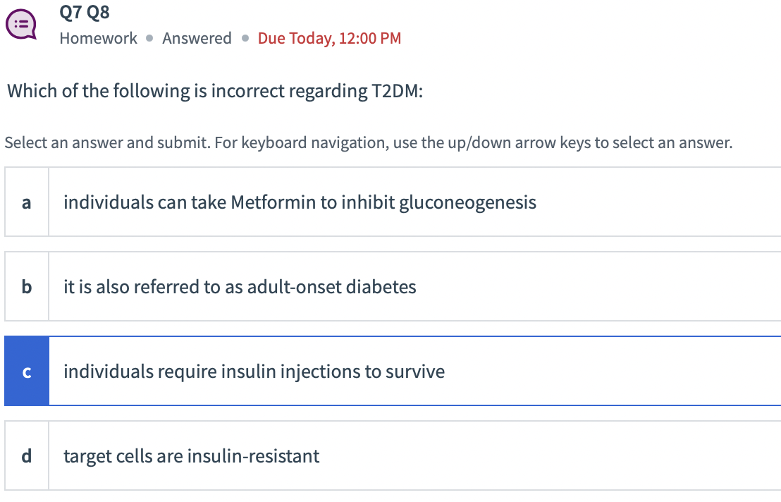
Task: Click the Homework label
Action: 98,38
